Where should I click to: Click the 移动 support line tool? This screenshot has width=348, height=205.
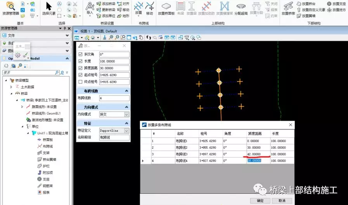pyautogui.click(x=150, y=9)
